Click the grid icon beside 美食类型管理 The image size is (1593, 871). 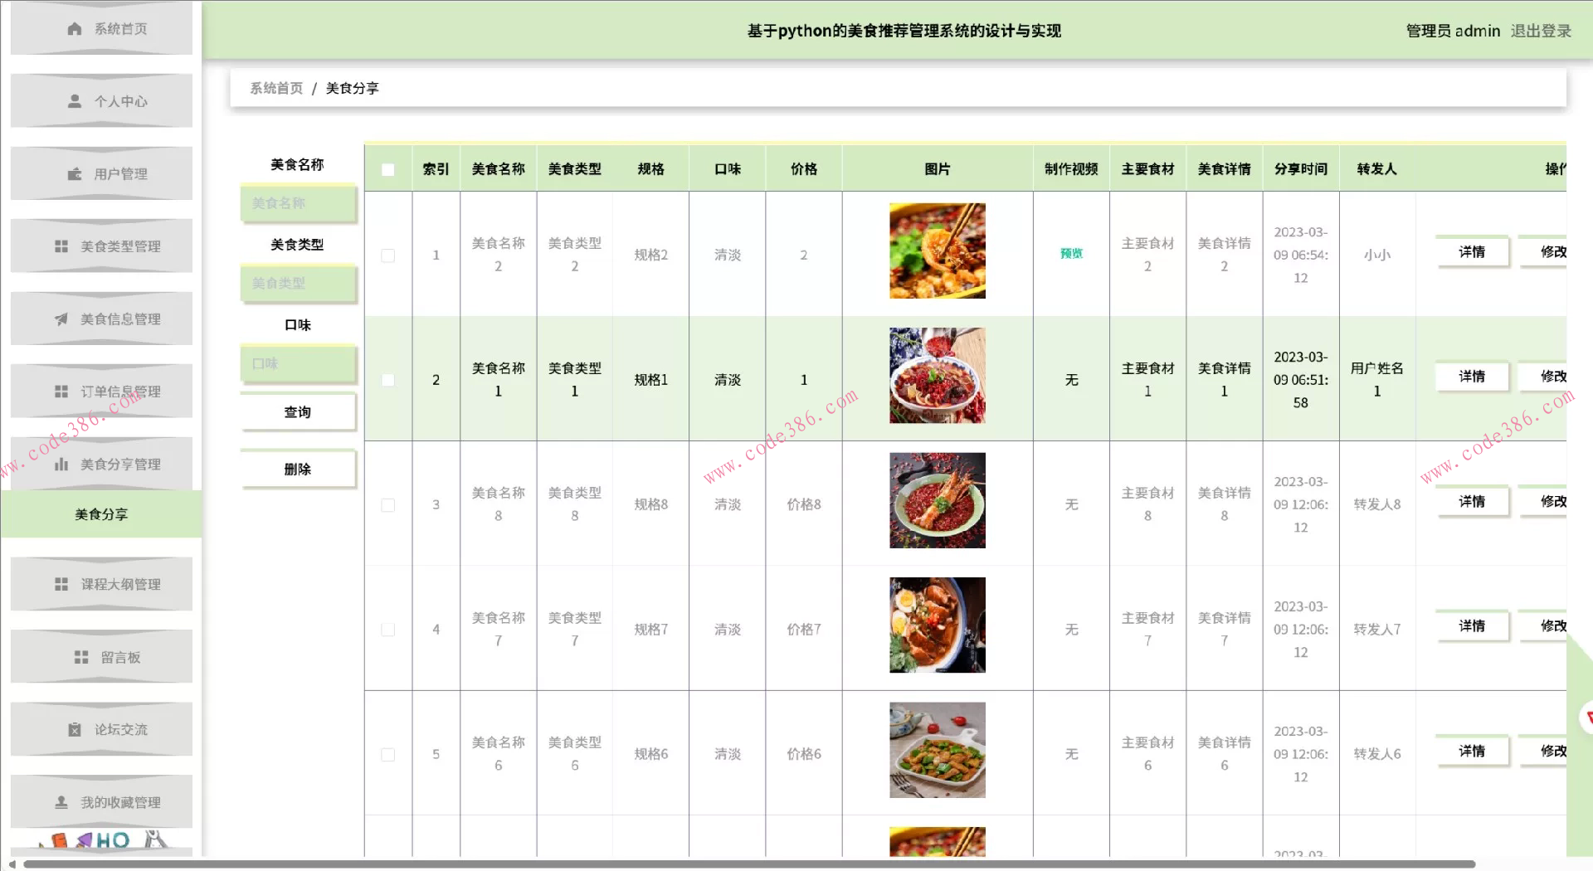click(61, 246)
